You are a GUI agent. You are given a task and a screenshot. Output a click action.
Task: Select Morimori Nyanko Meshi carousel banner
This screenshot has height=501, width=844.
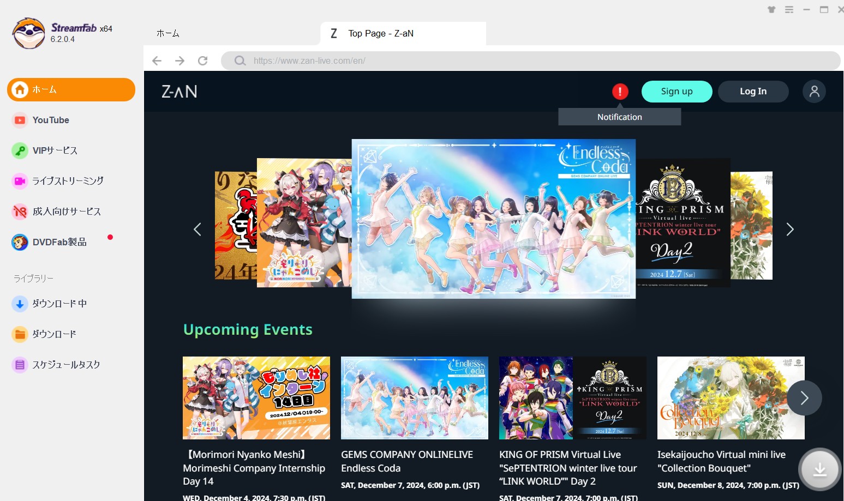click(x=304, y=222)
